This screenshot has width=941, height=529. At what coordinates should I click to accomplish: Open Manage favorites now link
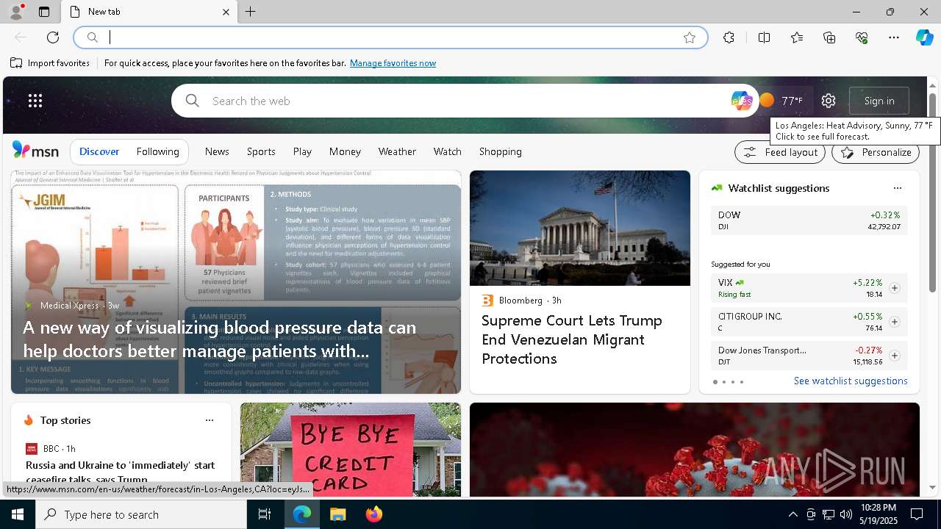[x=393, y=63]
